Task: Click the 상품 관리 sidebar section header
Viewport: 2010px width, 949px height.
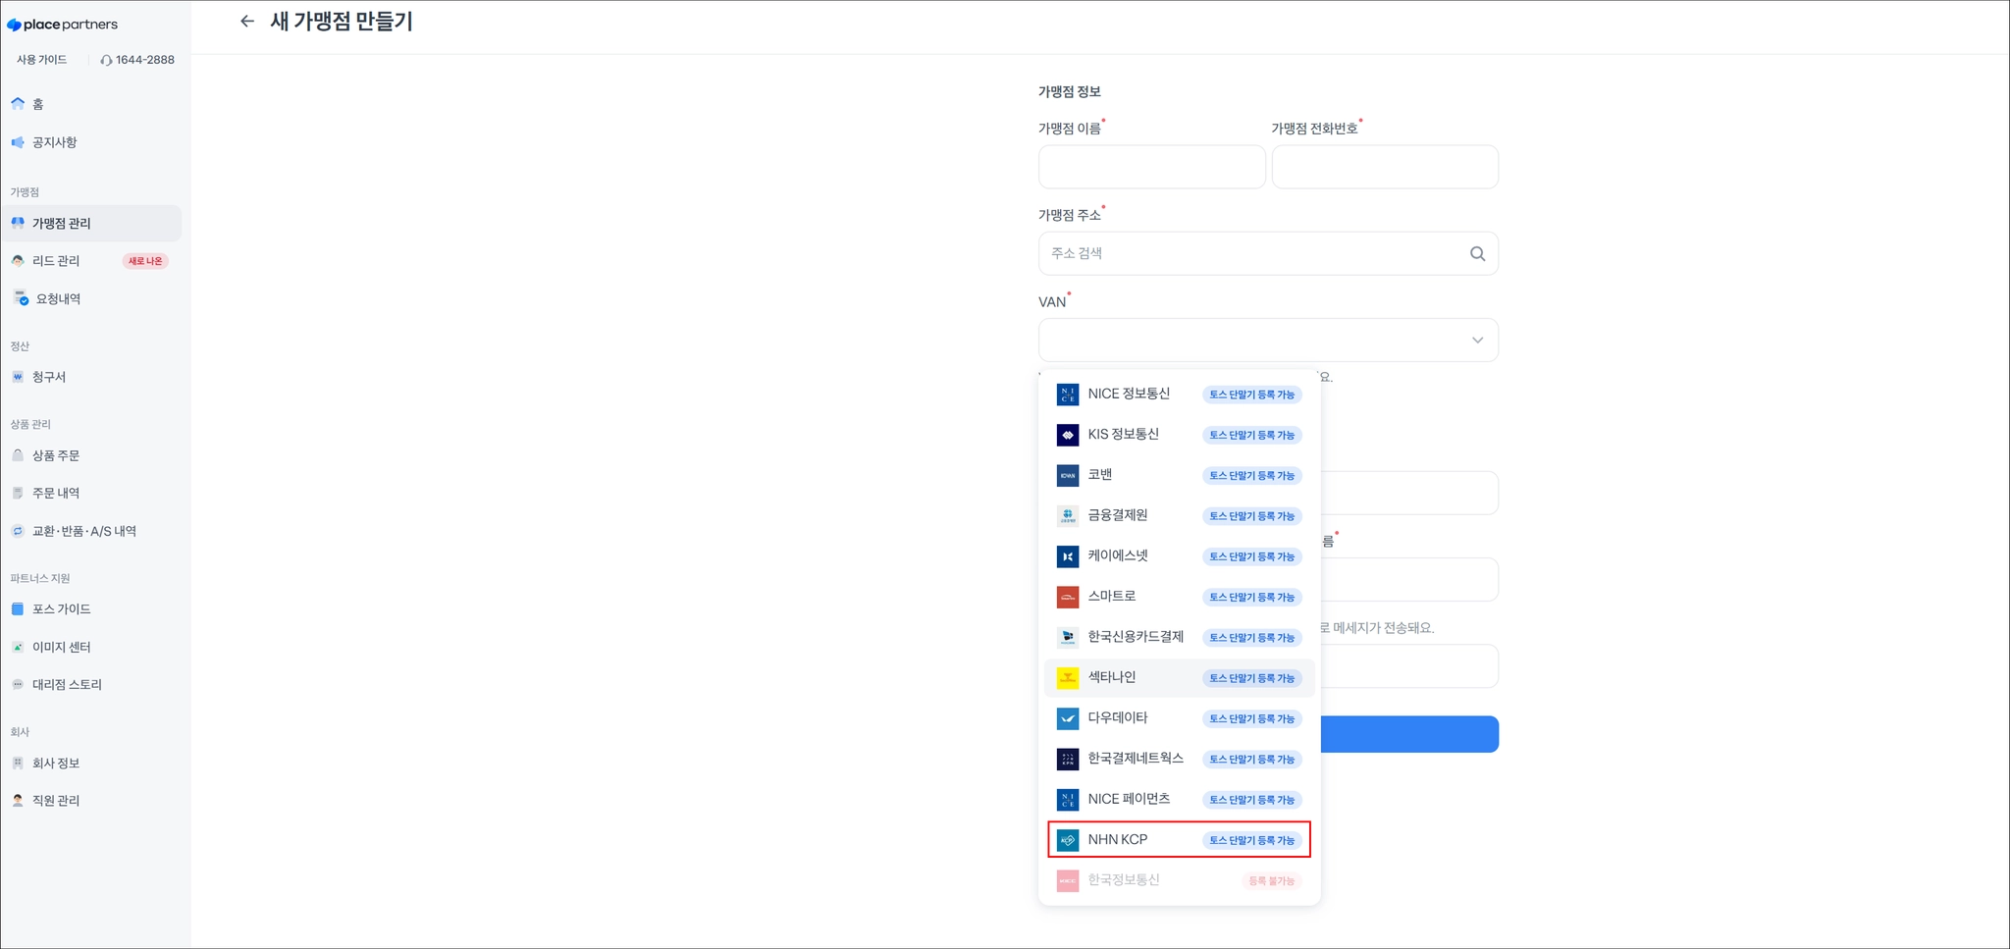Action: point(30,424)
